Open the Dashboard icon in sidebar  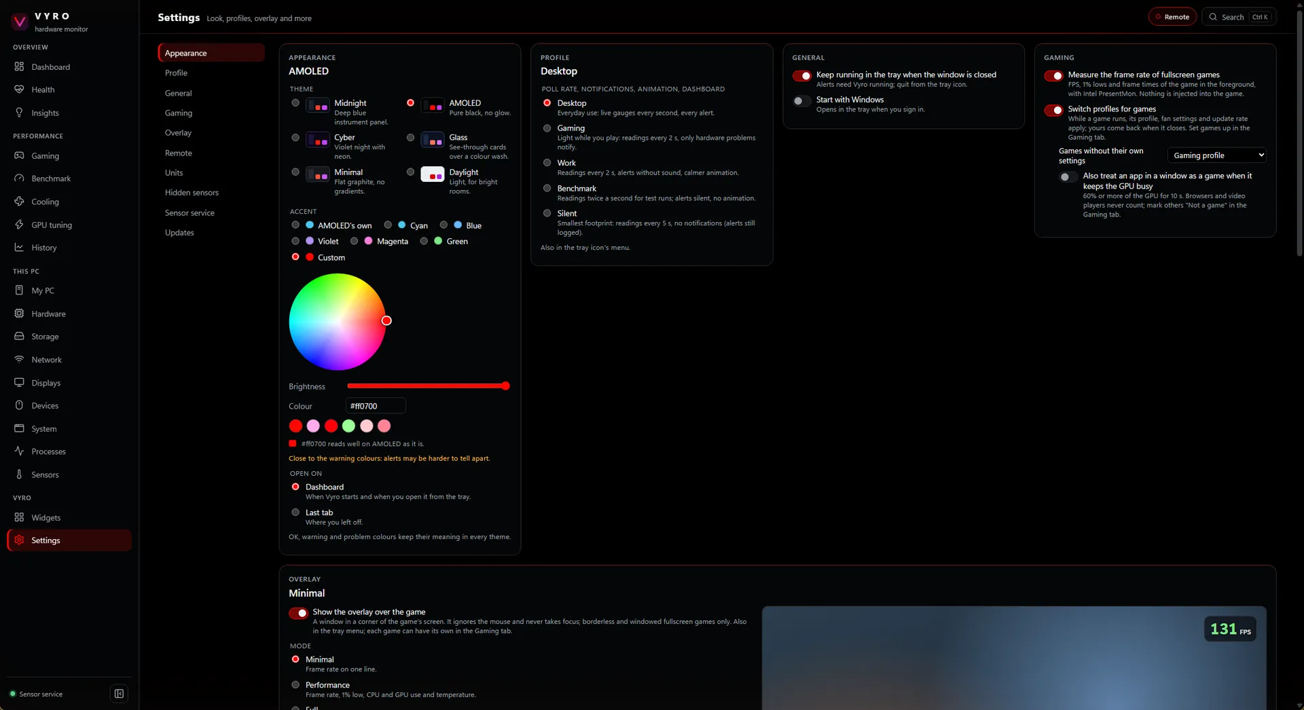click(x=19, y=67)
